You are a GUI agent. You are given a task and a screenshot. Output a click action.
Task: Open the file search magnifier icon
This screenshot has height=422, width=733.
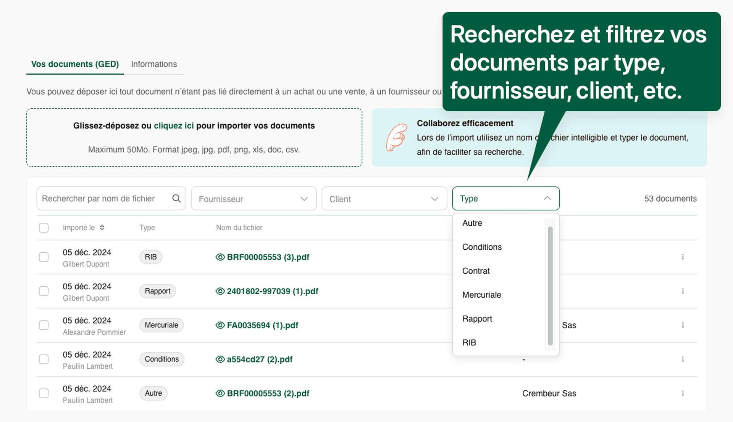[176, 198]
